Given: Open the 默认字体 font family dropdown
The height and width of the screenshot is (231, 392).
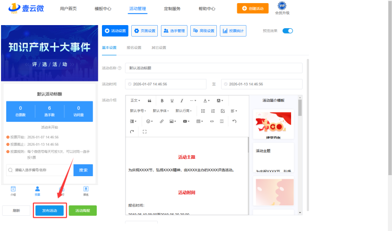Looking at the screenshot, I should pyautogui.click(x=162, y=111).
